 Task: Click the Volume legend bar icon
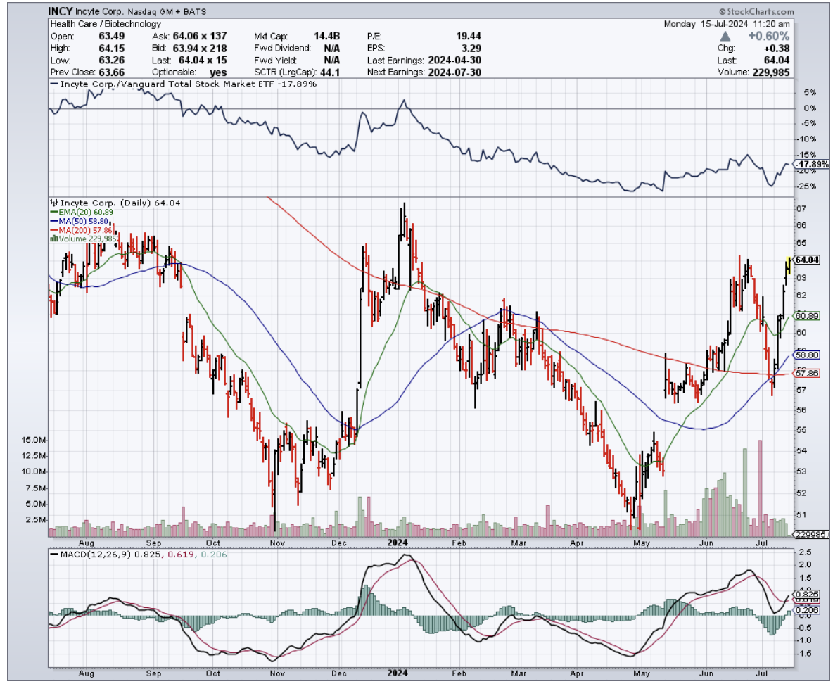coord(52,239)
